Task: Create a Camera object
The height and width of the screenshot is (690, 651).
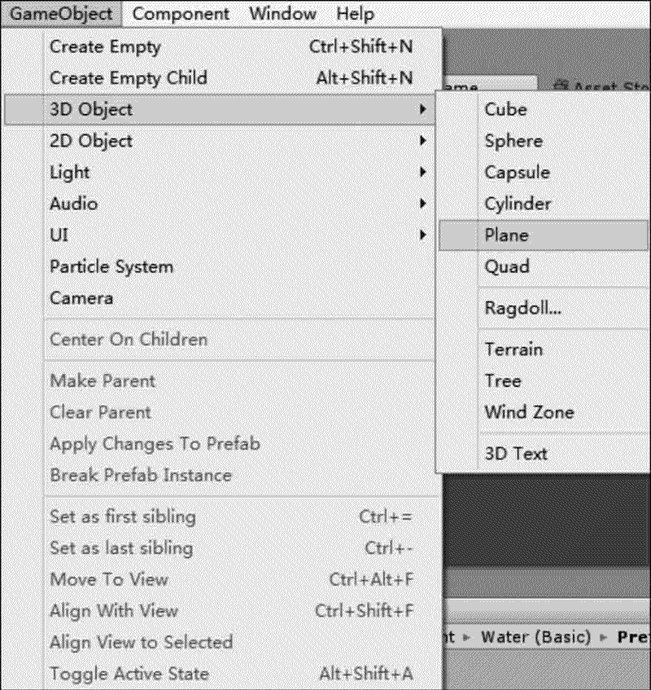Action: click(81, 298)
